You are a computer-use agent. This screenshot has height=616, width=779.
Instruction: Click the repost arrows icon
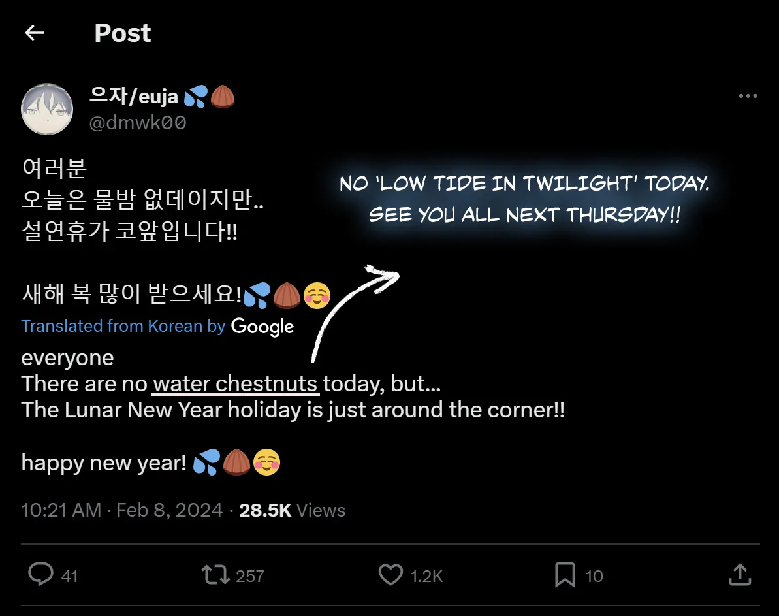point(215,575)
